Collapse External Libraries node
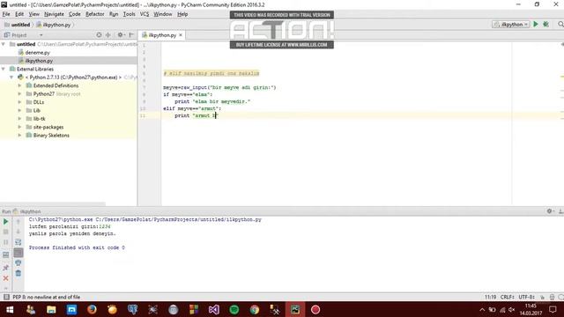564x317 pixels. [4, 69]
